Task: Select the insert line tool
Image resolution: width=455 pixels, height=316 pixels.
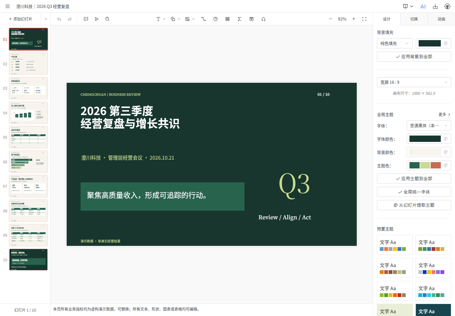Action: 203,19
